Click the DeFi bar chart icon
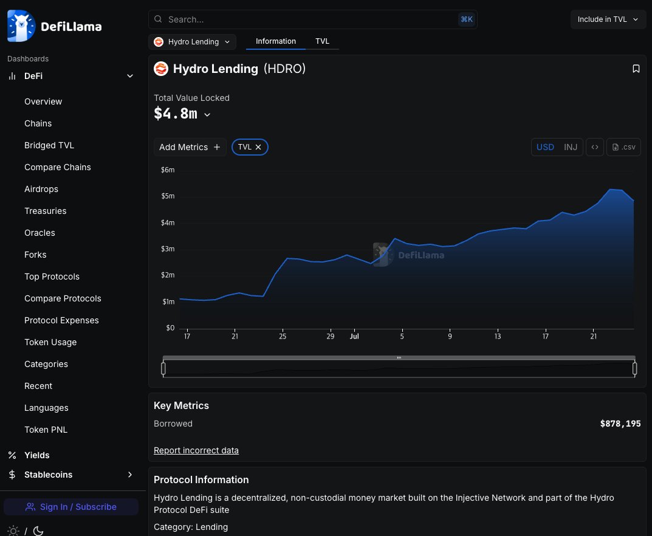The height and width of the screenshot is (536, 652). coord(12,76)
